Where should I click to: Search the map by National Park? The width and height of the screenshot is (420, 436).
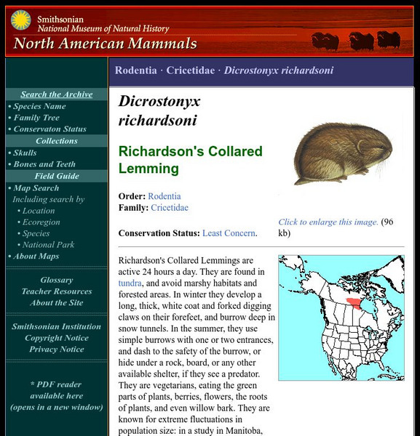48,245
